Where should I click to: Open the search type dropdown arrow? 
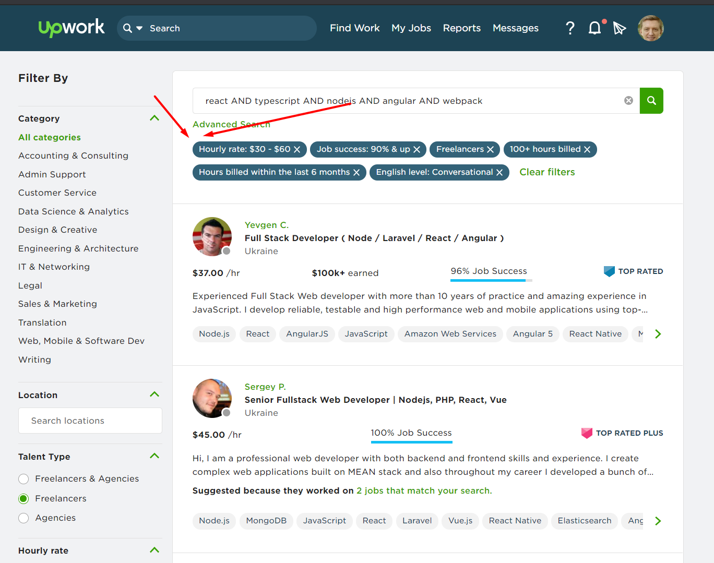139,28
